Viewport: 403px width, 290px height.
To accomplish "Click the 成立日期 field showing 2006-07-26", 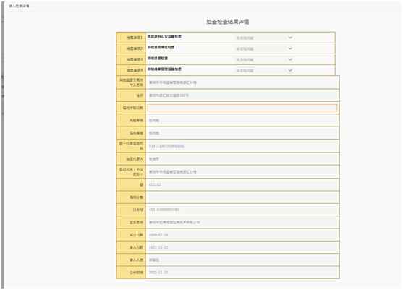I will click(242, 235).
